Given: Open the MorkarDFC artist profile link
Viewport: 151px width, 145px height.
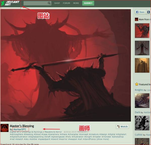Looking at the screenshot, I should pyautogui.click(x=20, y=129).
